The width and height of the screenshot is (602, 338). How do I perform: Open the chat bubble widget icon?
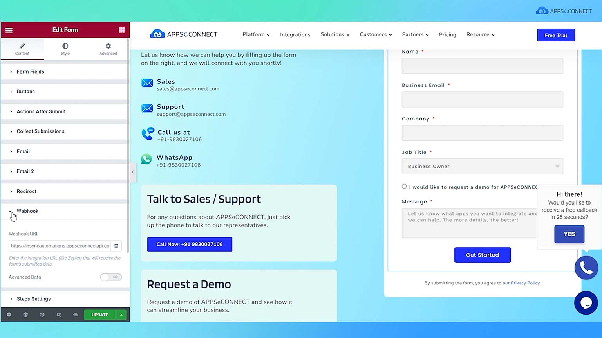(586, 303)
